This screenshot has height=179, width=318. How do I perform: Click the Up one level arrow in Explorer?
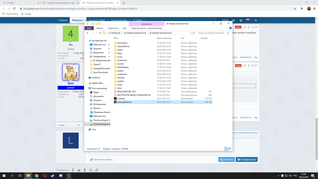[x=100, y=33]
